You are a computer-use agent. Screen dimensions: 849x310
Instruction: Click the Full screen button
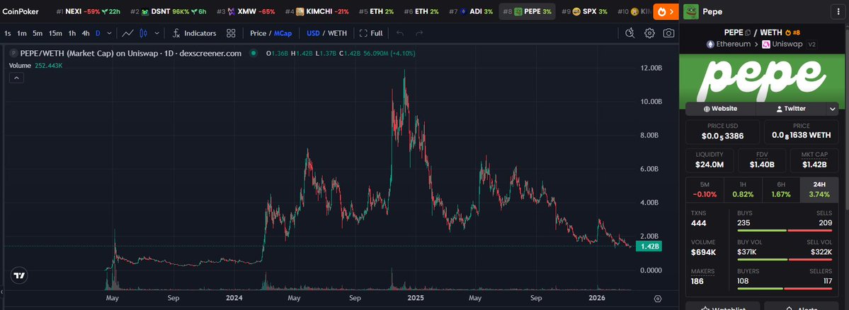click(371, 33)
